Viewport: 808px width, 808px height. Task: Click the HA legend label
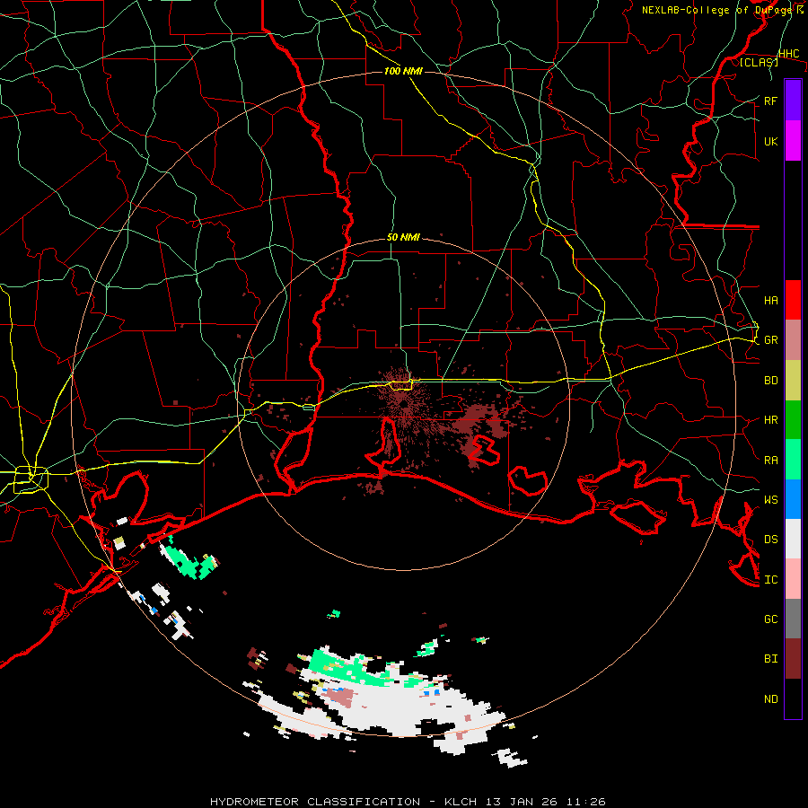click(x=770, y=301)
